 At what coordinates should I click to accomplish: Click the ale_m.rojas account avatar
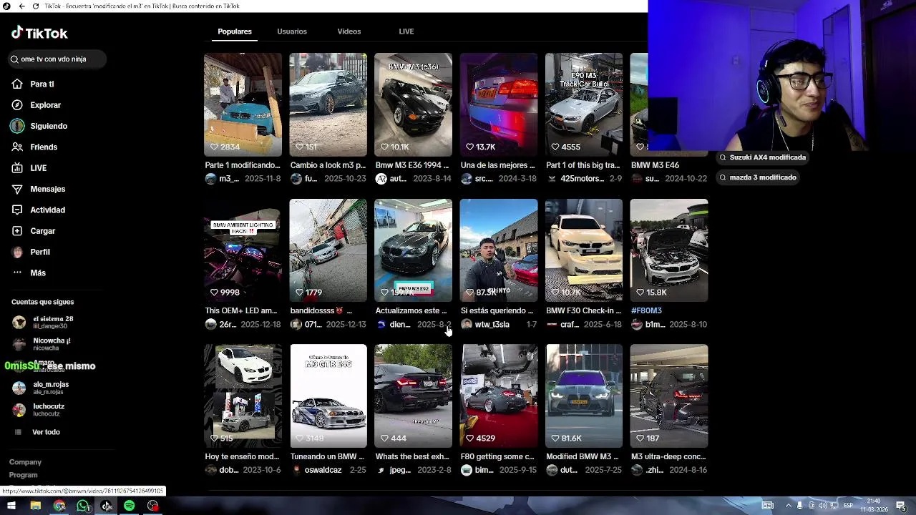pos(19,388)
